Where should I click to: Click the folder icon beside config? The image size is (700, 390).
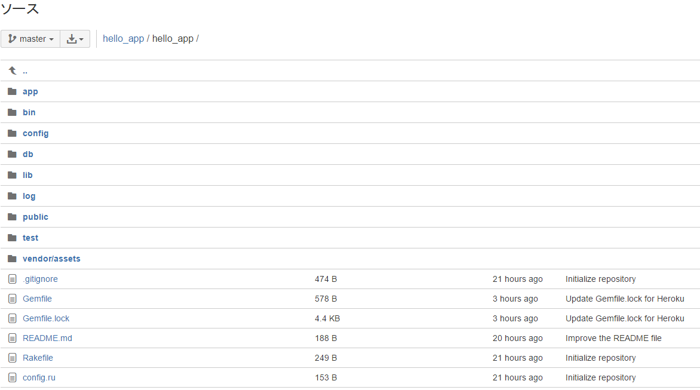12,133
